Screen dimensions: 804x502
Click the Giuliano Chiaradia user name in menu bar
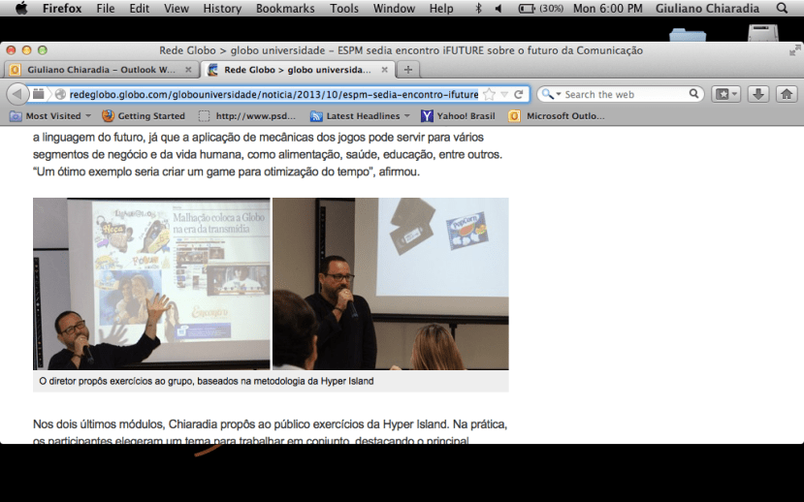(707, 8)
